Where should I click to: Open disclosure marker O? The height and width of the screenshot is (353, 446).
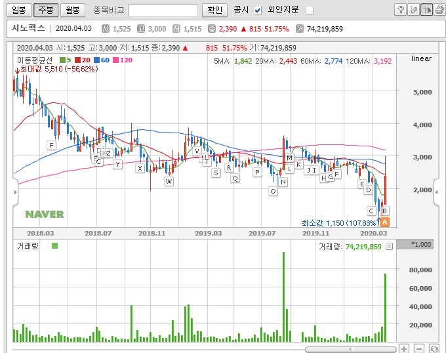click(x=273, y=191)
